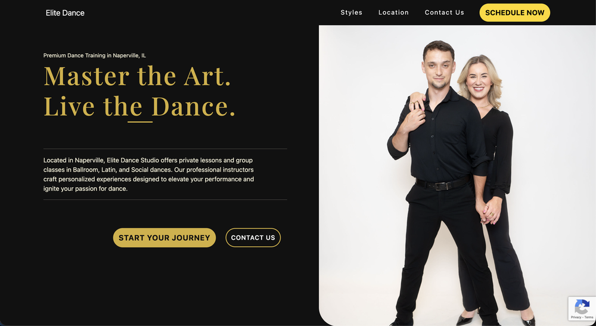Click the gold underline accent below the heading
Image resolution: width=596 pixels, height=326 pixels.
140,122
